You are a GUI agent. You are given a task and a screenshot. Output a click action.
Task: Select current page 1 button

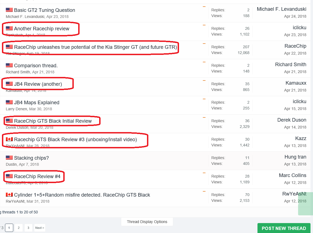click(9, 228)
